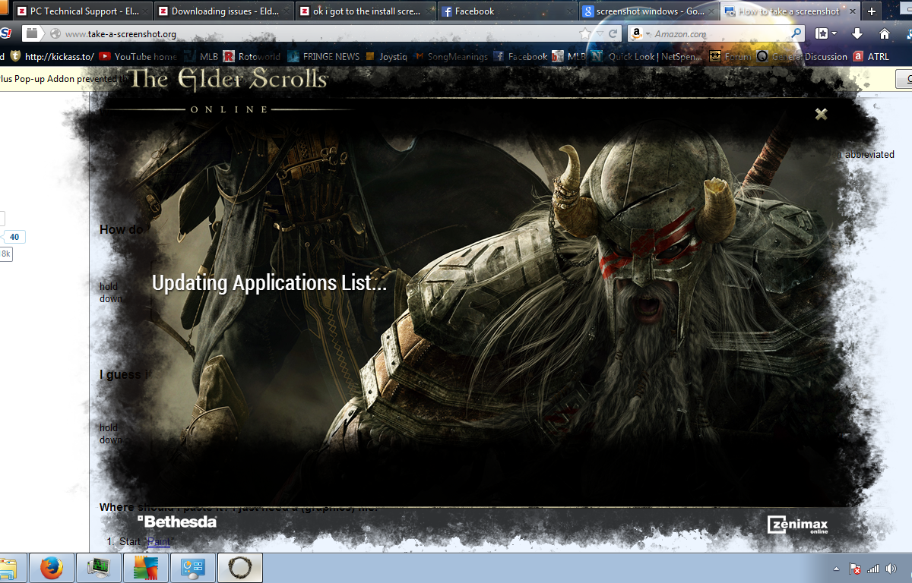Click the 40 share counter on the page

[x=14, y=237]
